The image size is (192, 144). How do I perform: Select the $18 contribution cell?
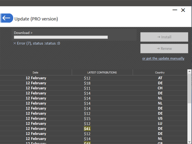tap(87, 83)
